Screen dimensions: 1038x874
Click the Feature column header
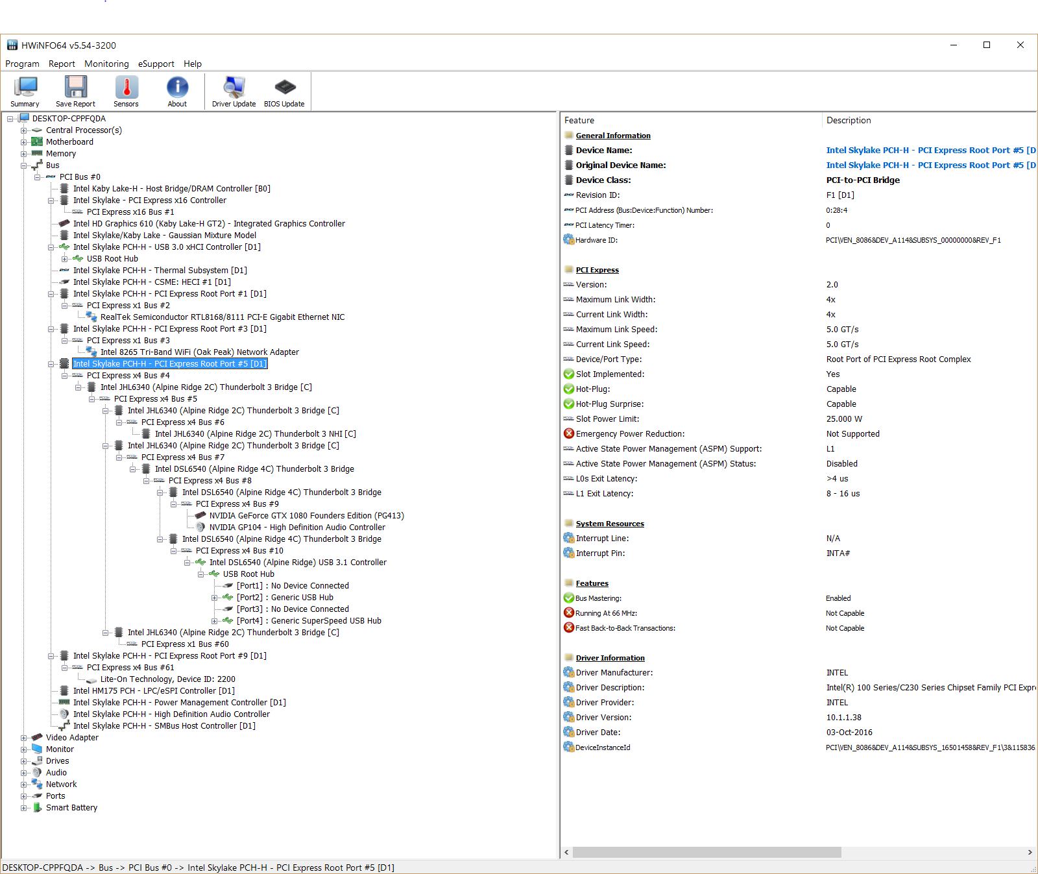pyautogui.click(x=691, y=120)
